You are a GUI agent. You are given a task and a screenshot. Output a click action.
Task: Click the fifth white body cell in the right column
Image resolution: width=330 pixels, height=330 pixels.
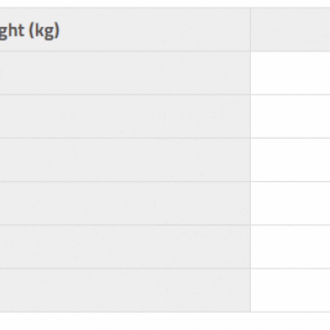point(290,246)
